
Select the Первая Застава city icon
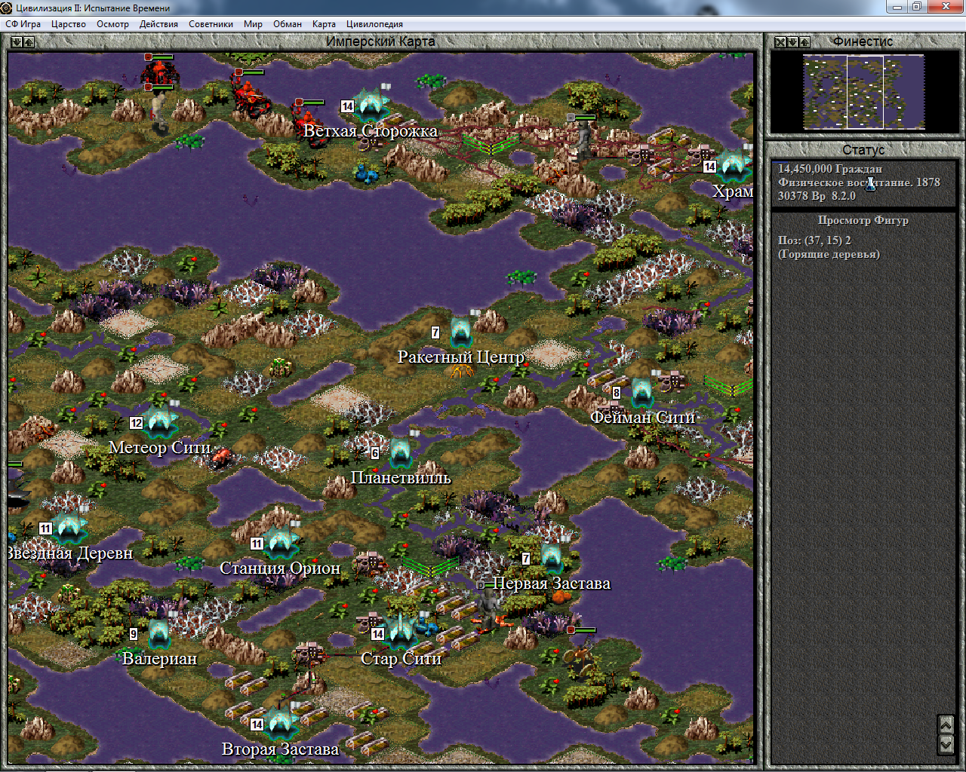coord(551,557)
